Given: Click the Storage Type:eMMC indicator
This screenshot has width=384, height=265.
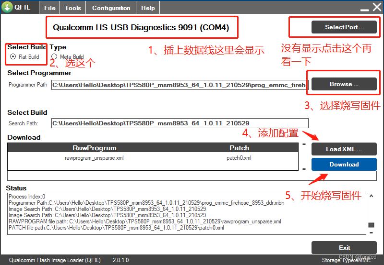Looking at the screenshot, I should pos(346,260).
